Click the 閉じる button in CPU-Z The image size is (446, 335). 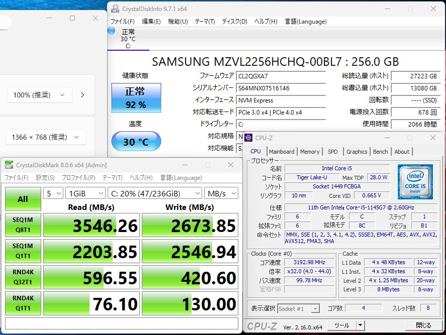[423, 325]
